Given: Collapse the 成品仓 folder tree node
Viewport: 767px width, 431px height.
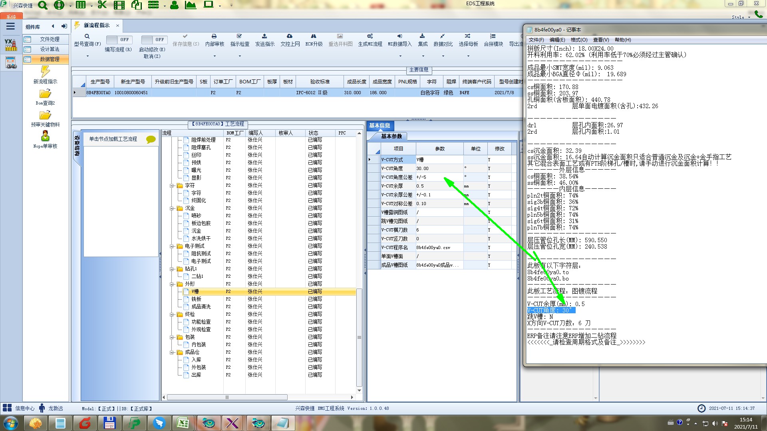Looking at the screenshot, I should point(172,352).
